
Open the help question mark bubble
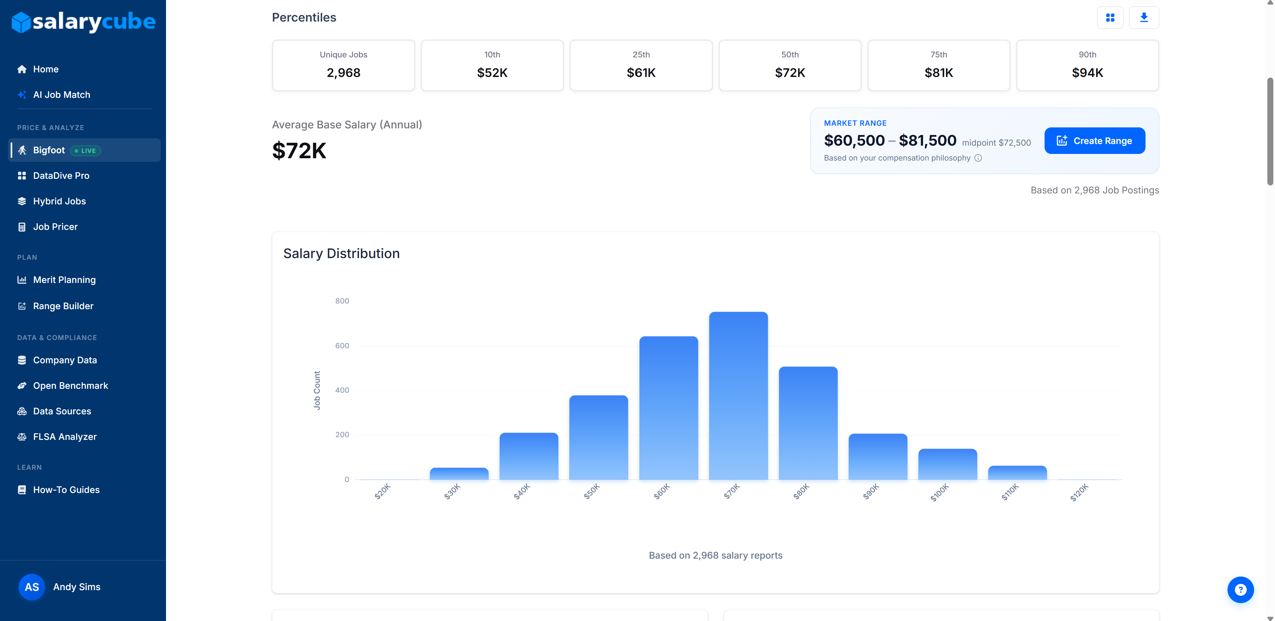tap(1240, 589)
